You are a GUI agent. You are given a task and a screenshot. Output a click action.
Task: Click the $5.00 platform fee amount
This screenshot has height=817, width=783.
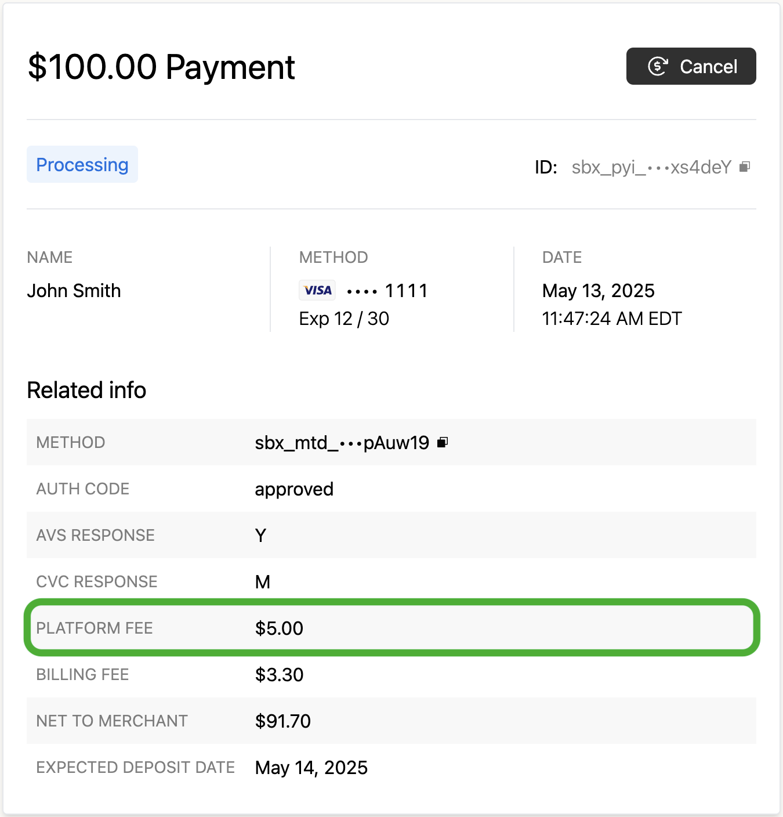279,628
